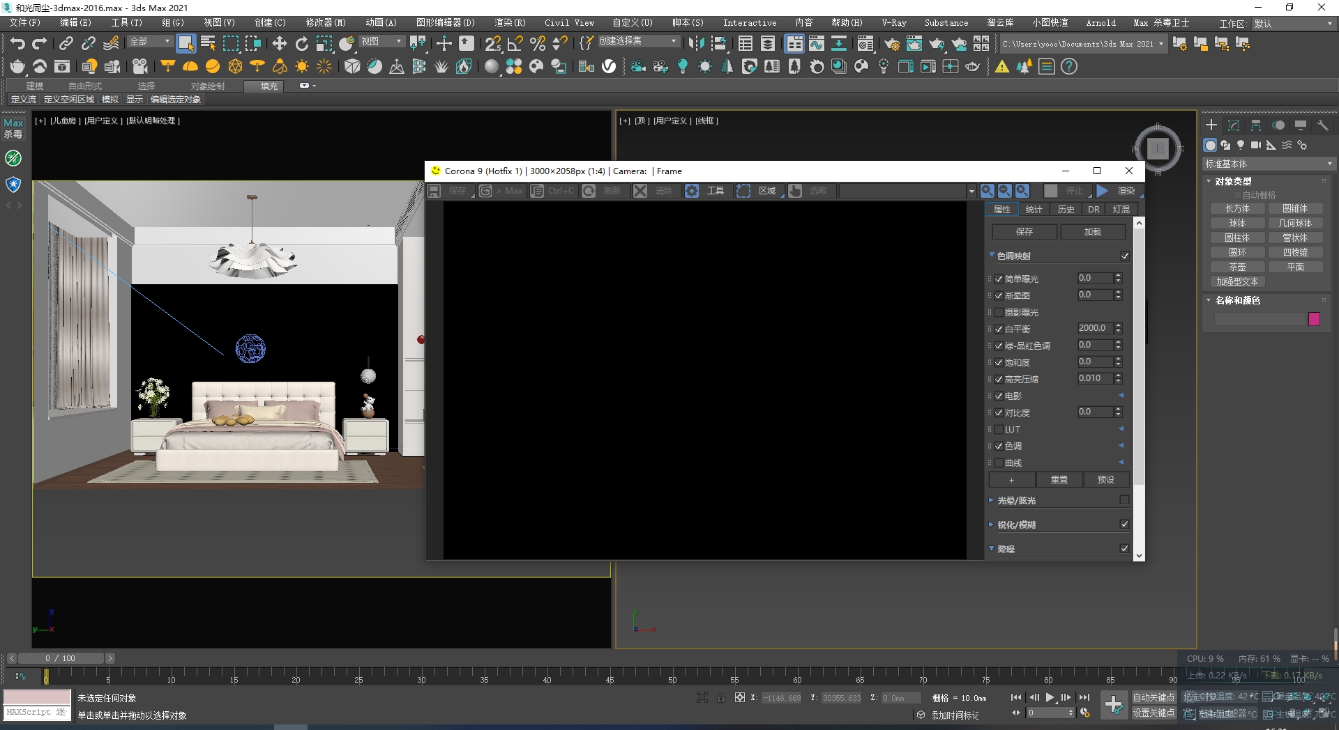Open the Scene Explorer layers icon
Screen dimensions: 1339x730
(767, 44)
